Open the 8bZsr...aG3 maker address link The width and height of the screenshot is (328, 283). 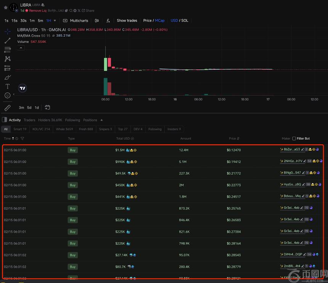click(x=292, y=150)
